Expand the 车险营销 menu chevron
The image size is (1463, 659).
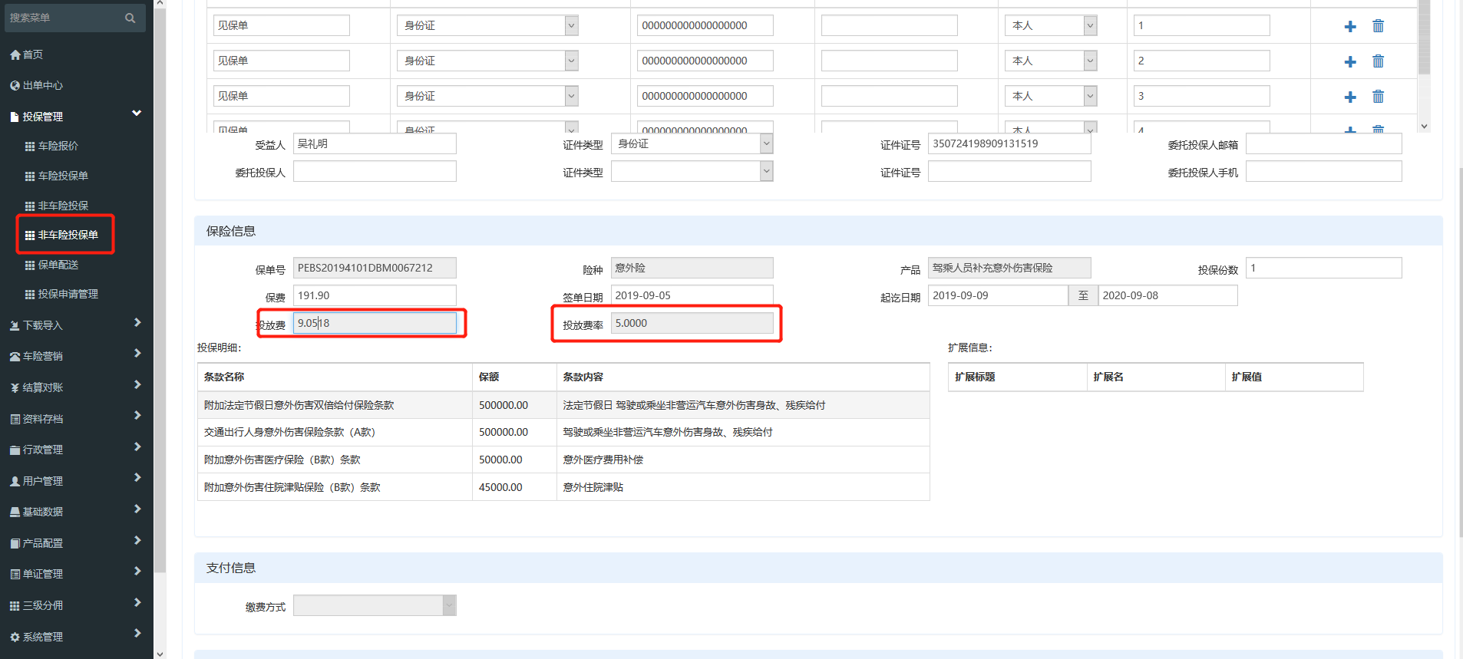[x=137, y=354]
